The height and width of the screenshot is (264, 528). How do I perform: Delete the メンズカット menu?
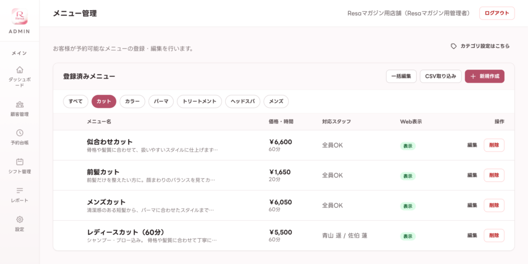[494, 206]
